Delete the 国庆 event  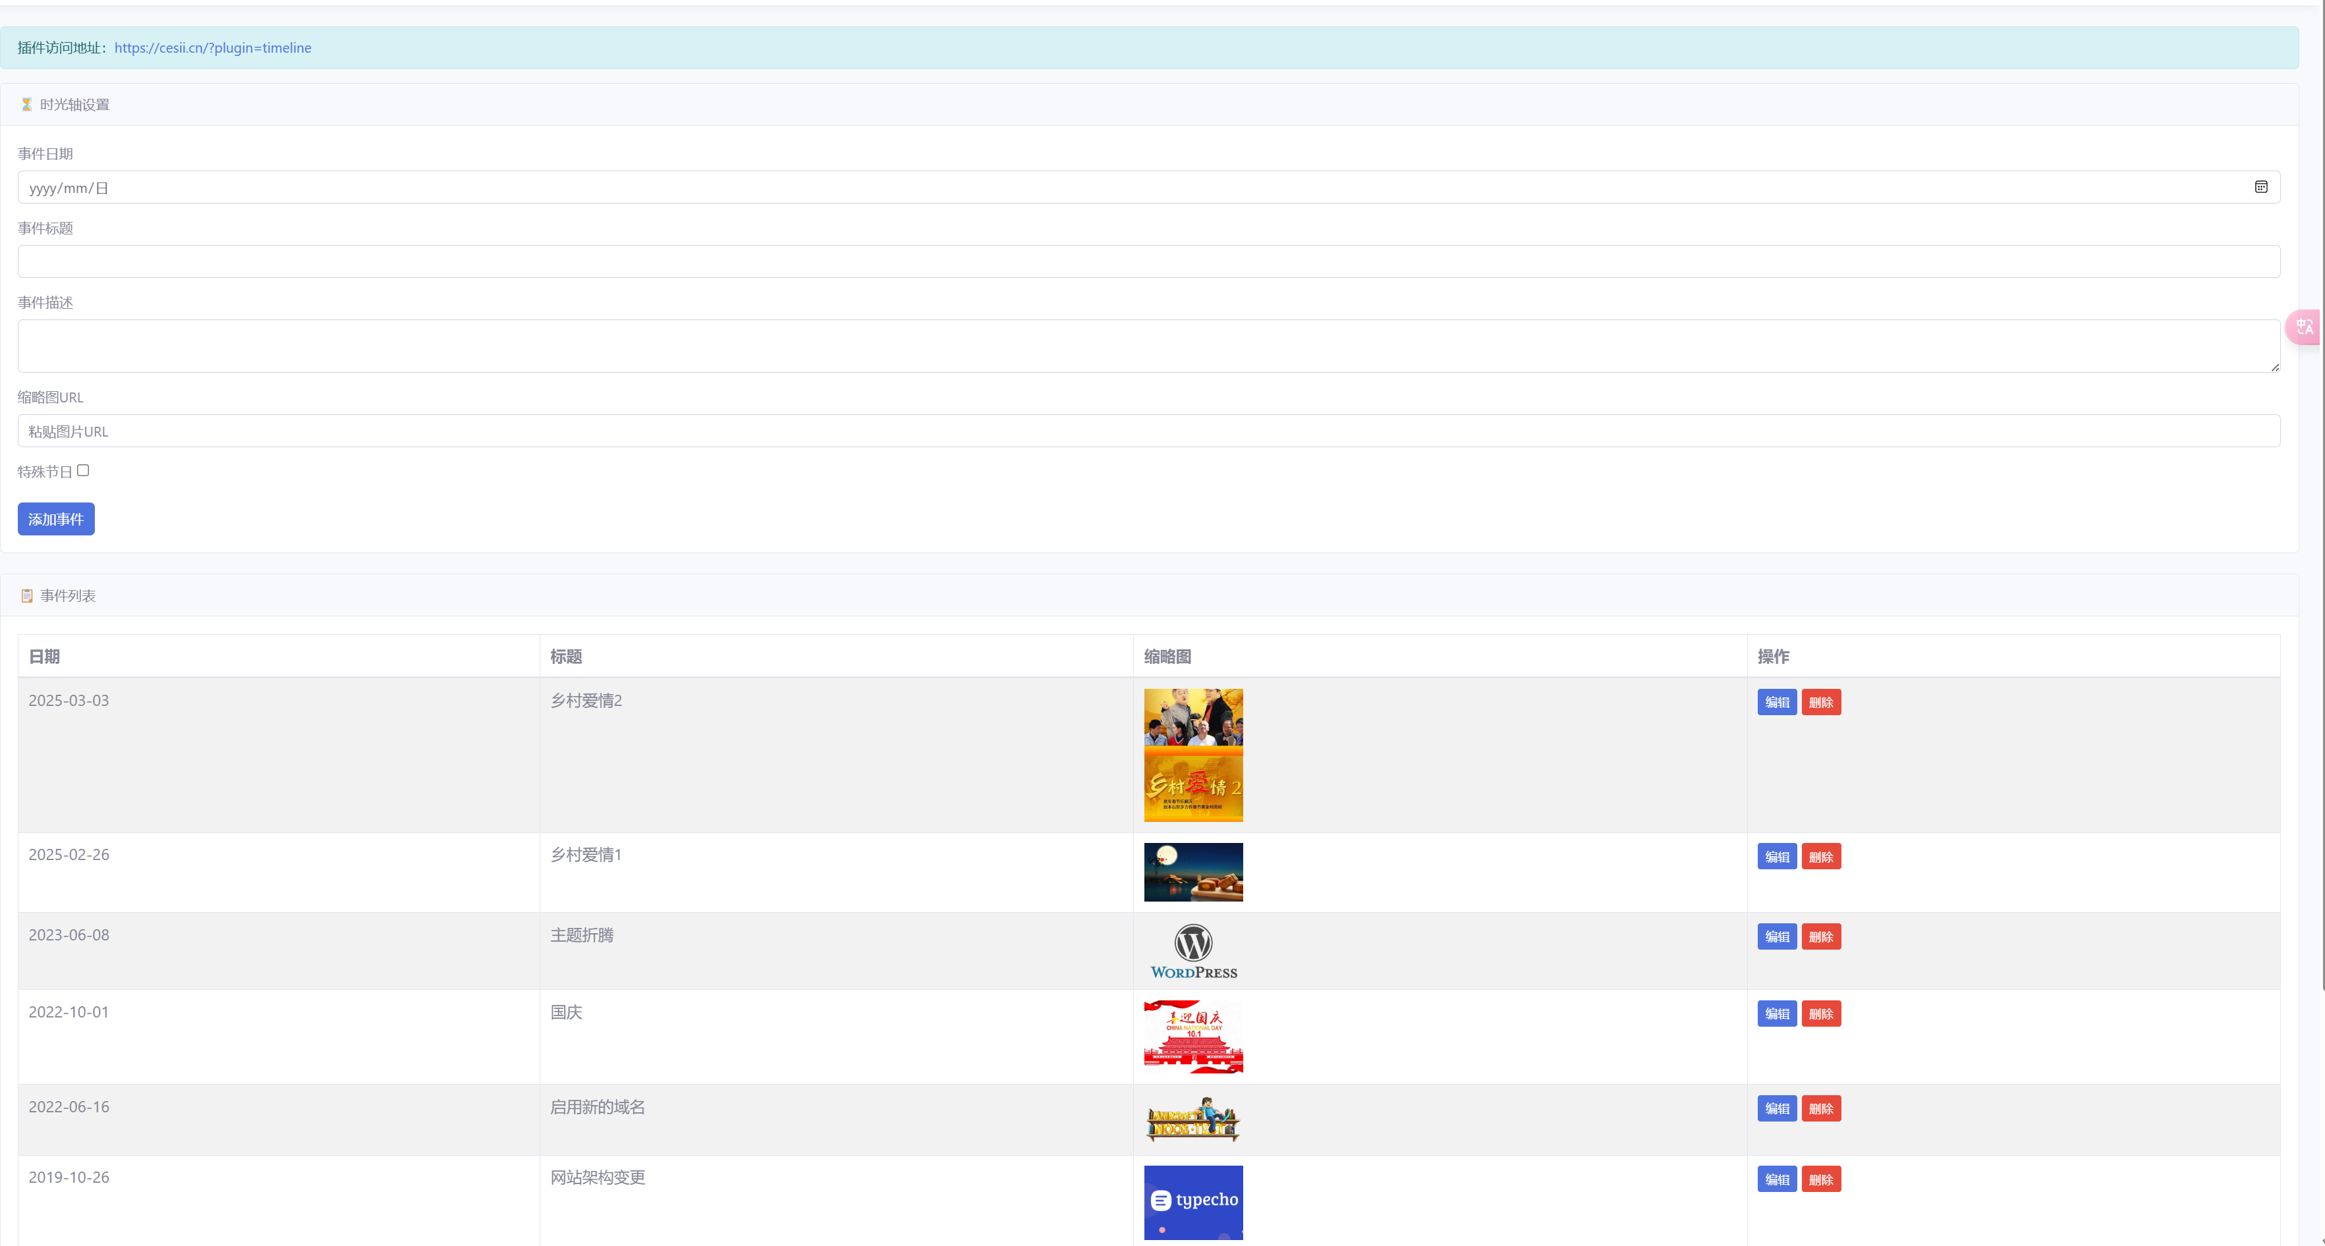tap(1820, 1014)
